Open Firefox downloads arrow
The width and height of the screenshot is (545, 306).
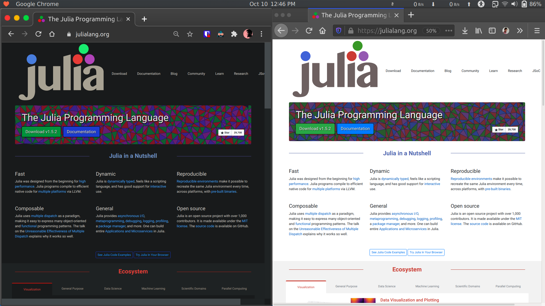[465, 31]
